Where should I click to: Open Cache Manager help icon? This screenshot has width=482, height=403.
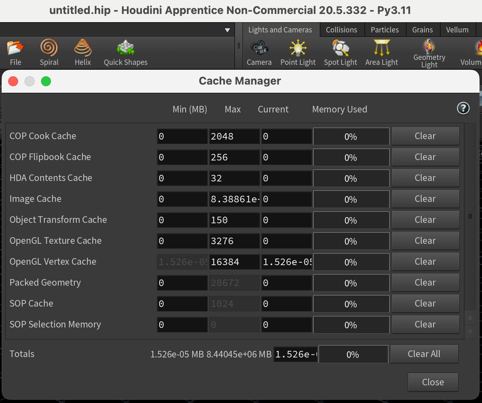[x=463, y=108]
